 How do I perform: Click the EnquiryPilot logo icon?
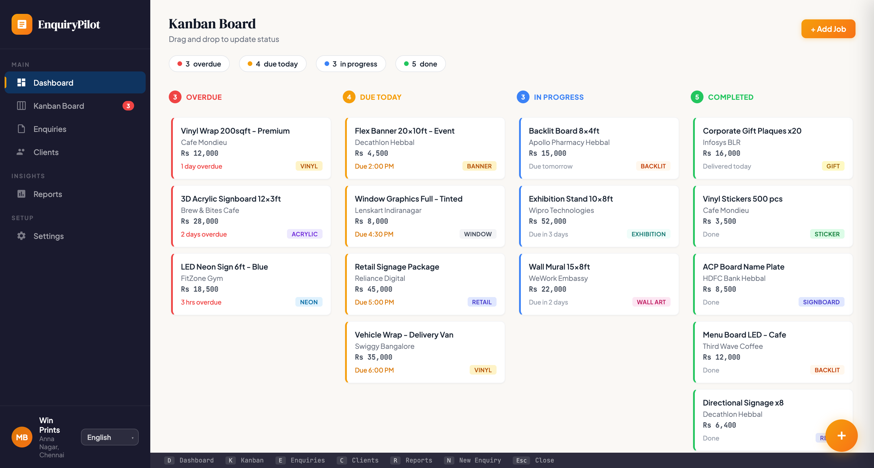22,24
